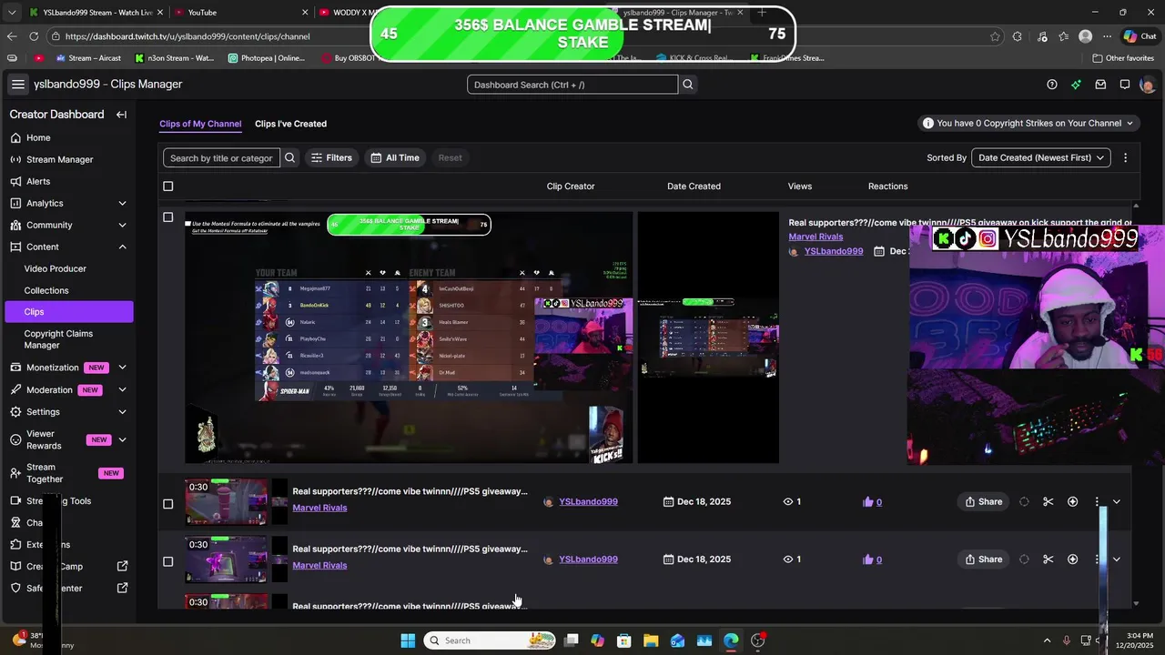Open three-dot menu on red-thumbnail clip row
The image size is (1165, 655).
pos(1097,502)
